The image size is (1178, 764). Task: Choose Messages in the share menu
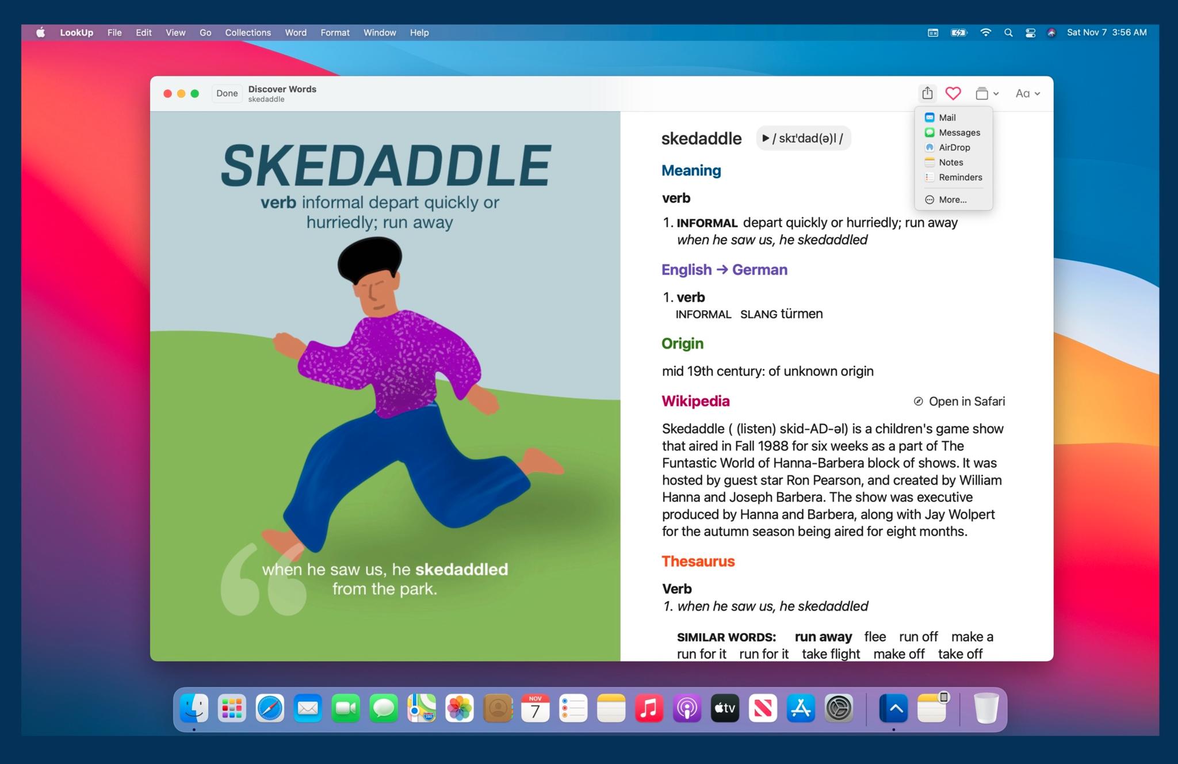coord(953,132)
